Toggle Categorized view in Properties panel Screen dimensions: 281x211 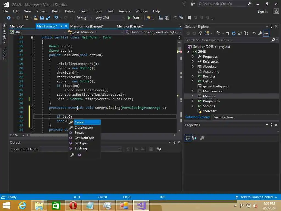[x=188, y=138]
